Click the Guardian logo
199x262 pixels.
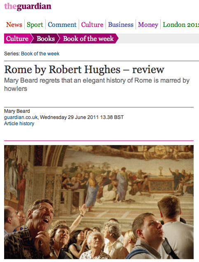click(28, 7)
